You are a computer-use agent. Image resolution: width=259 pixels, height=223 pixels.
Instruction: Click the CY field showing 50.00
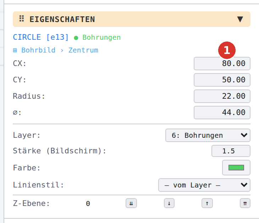[222, 80]
